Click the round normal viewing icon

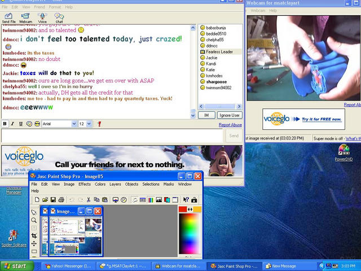pyautogui.click(x=124, y=199)
